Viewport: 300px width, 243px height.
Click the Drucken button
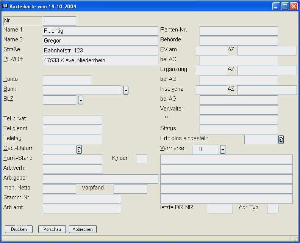point(19,229)
